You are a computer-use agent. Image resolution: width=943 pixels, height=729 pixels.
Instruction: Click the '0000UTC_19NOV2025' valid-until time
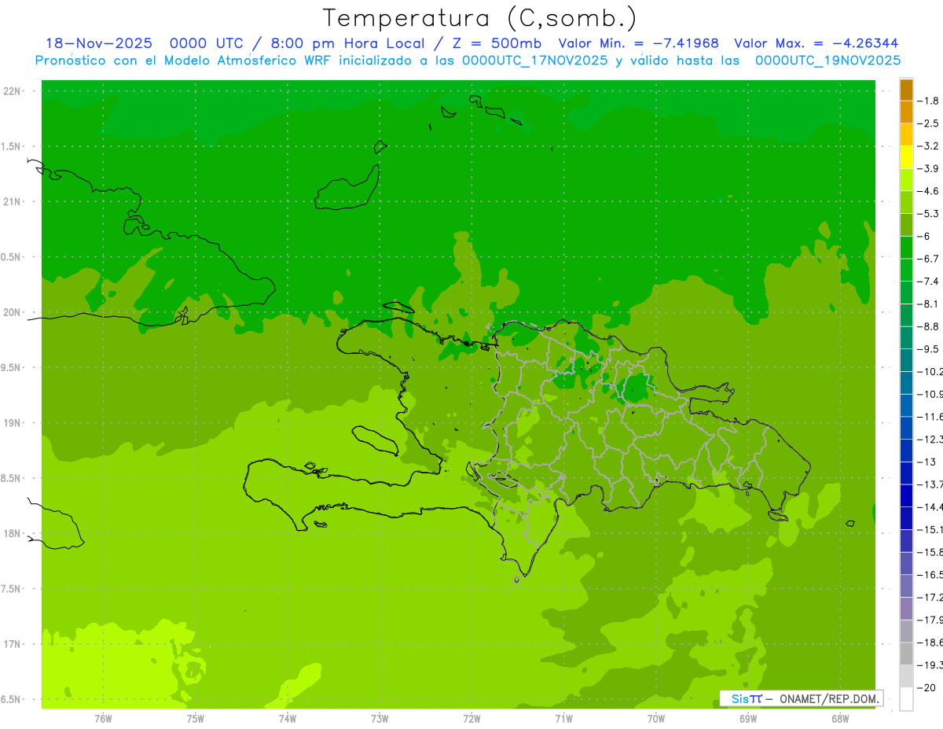pyautogui.click(x=827, y=61)
